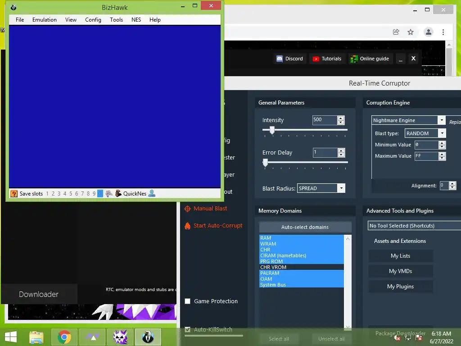Bookmark page with the star icon

(411, 32)
